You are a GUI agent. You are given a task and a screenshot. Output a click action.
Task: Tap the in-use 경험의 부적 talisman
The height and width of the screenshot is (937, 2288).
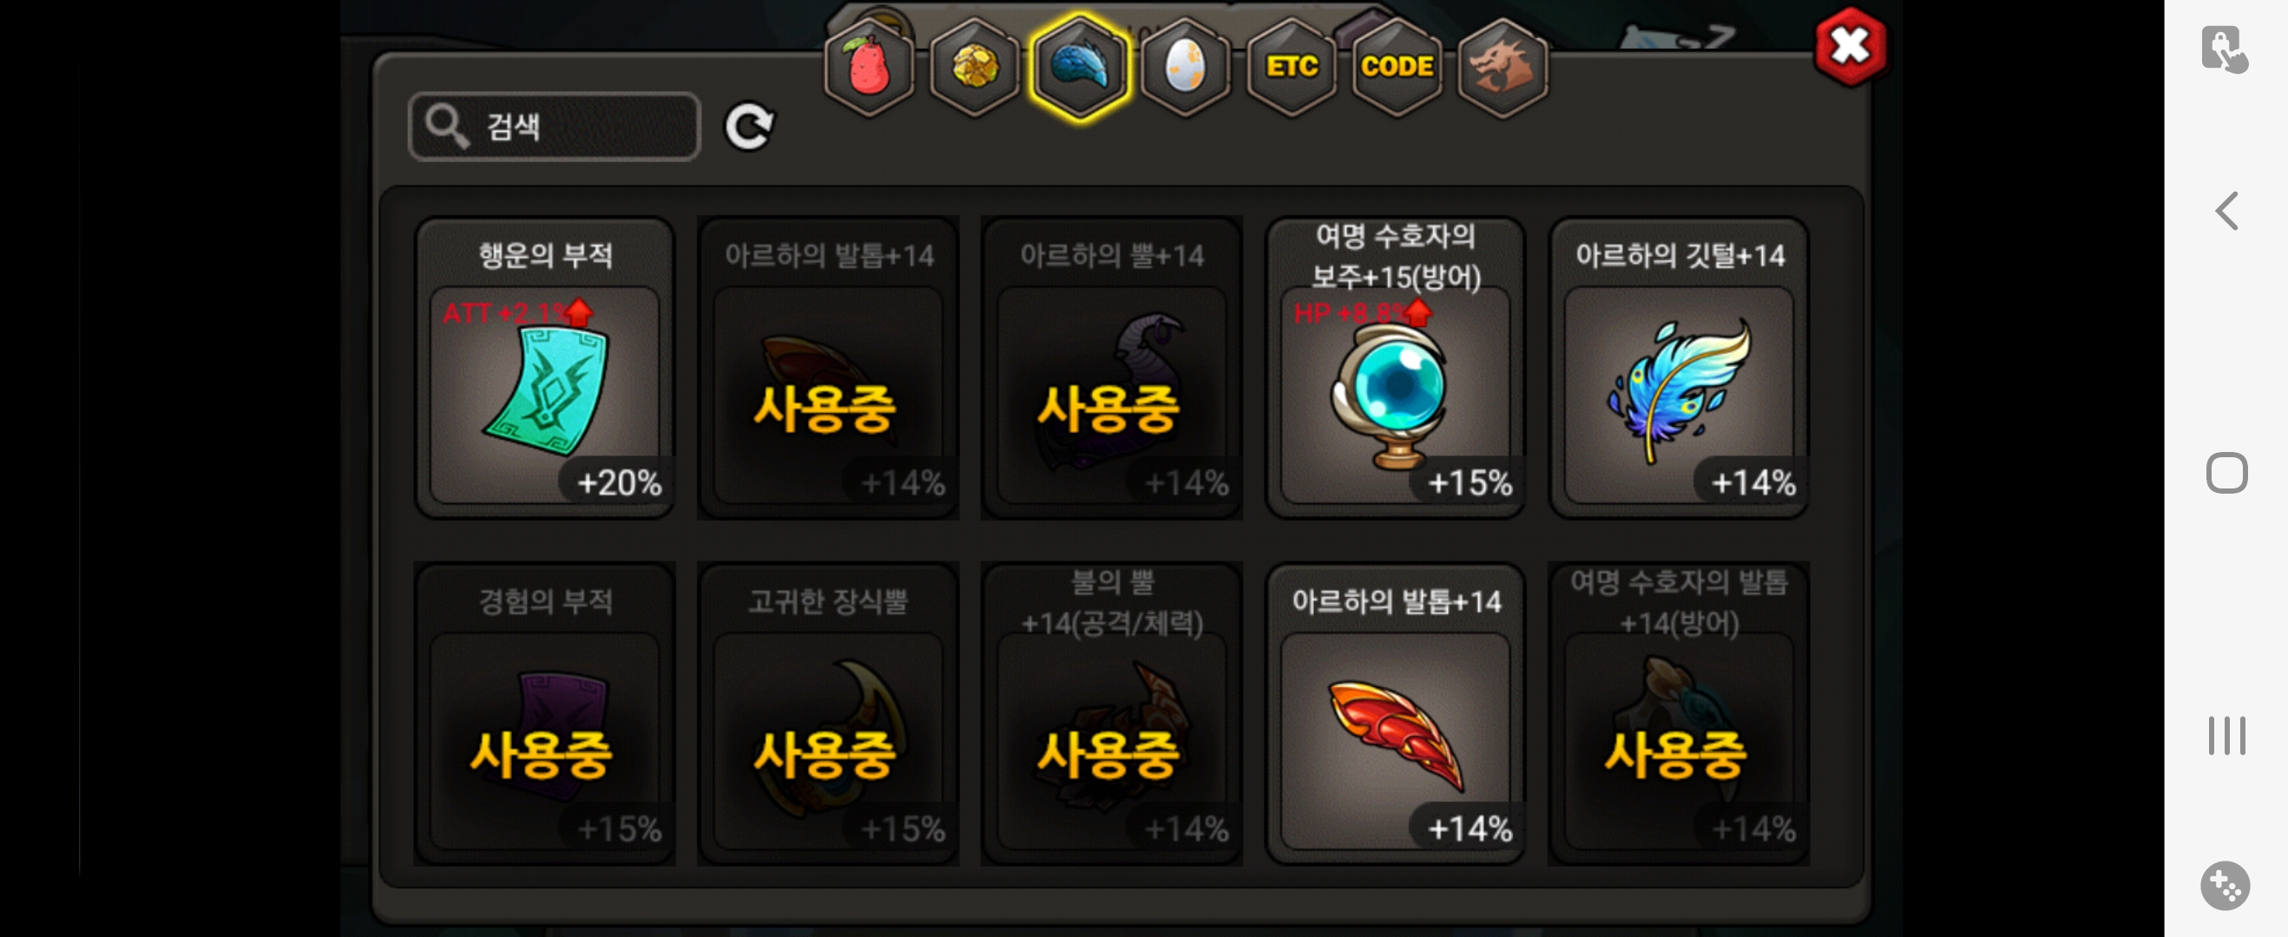coord(544,714)
